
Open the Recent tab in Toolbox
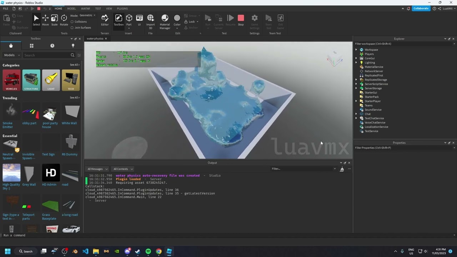click(52, 46)
